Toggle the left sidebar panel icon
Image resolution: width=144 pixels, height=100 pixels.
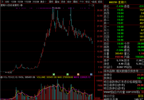(2, 2)
